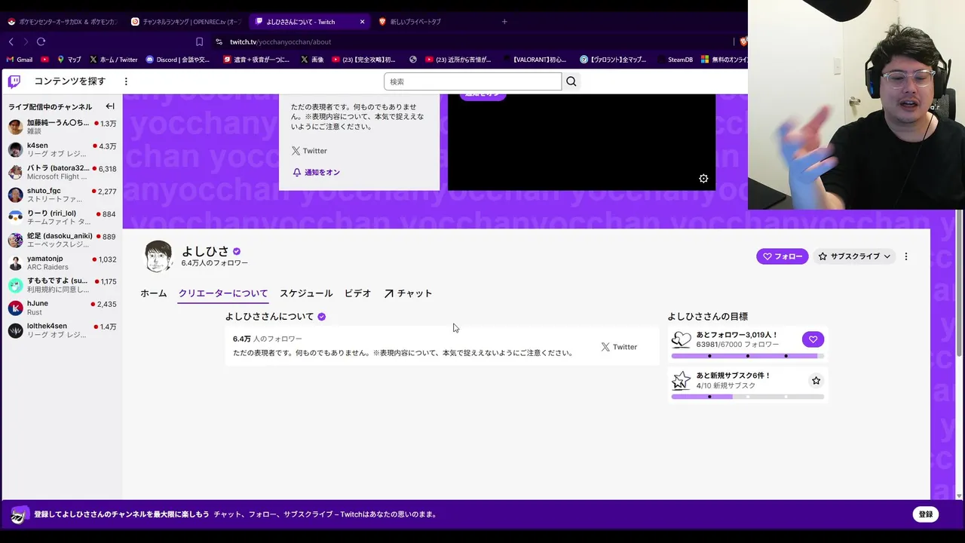Click star button on subscriber goal
This screenshot has height=543, width=965.
[x=816, y=381]
